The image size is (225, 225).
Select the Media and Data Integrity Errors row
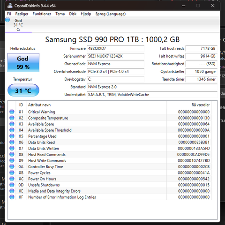point(109,191)
